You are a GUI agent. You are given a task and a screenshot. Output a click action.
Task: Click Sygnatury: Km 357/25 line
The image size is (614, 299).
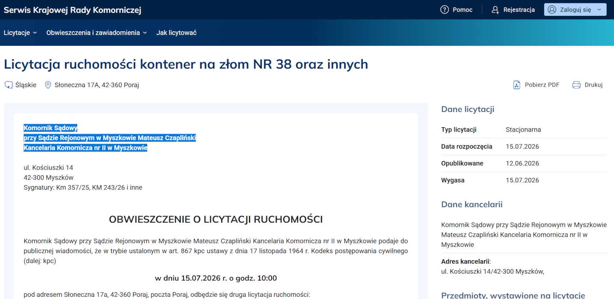83,188
